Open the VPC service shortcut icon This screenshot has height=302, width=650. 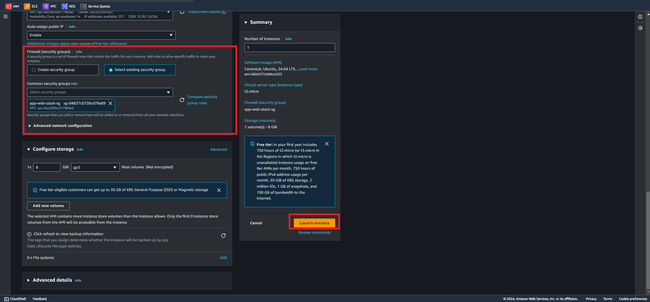45,6
